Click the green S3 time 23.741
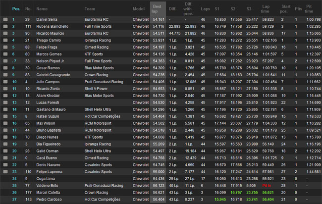 (252, 200)
